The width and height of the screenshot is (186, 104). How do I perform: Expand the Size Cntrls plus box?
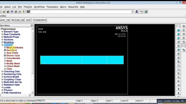click(x=5, y=53)
